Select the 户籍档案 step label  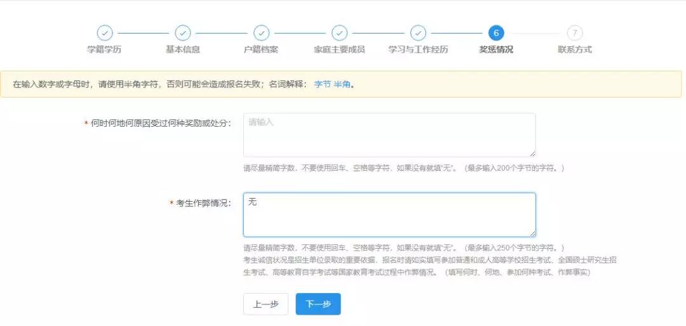point(261,49)
